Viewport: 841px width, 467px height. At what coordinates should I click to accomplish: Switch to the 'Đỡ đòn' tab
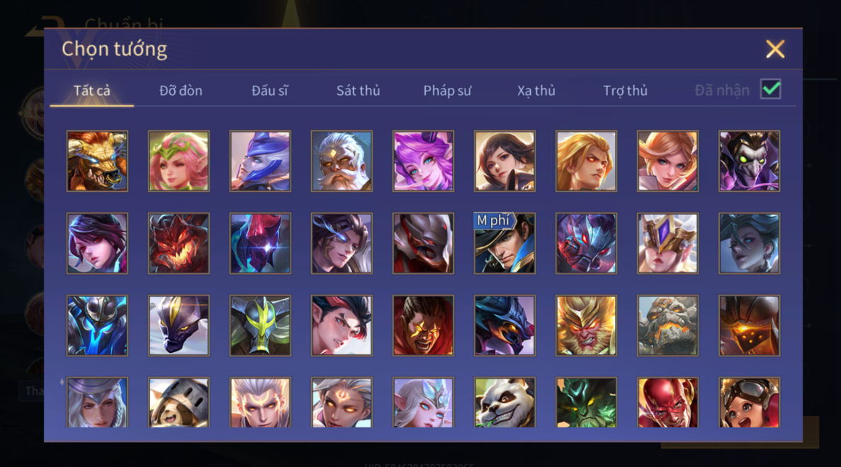(x=181, y=91)
